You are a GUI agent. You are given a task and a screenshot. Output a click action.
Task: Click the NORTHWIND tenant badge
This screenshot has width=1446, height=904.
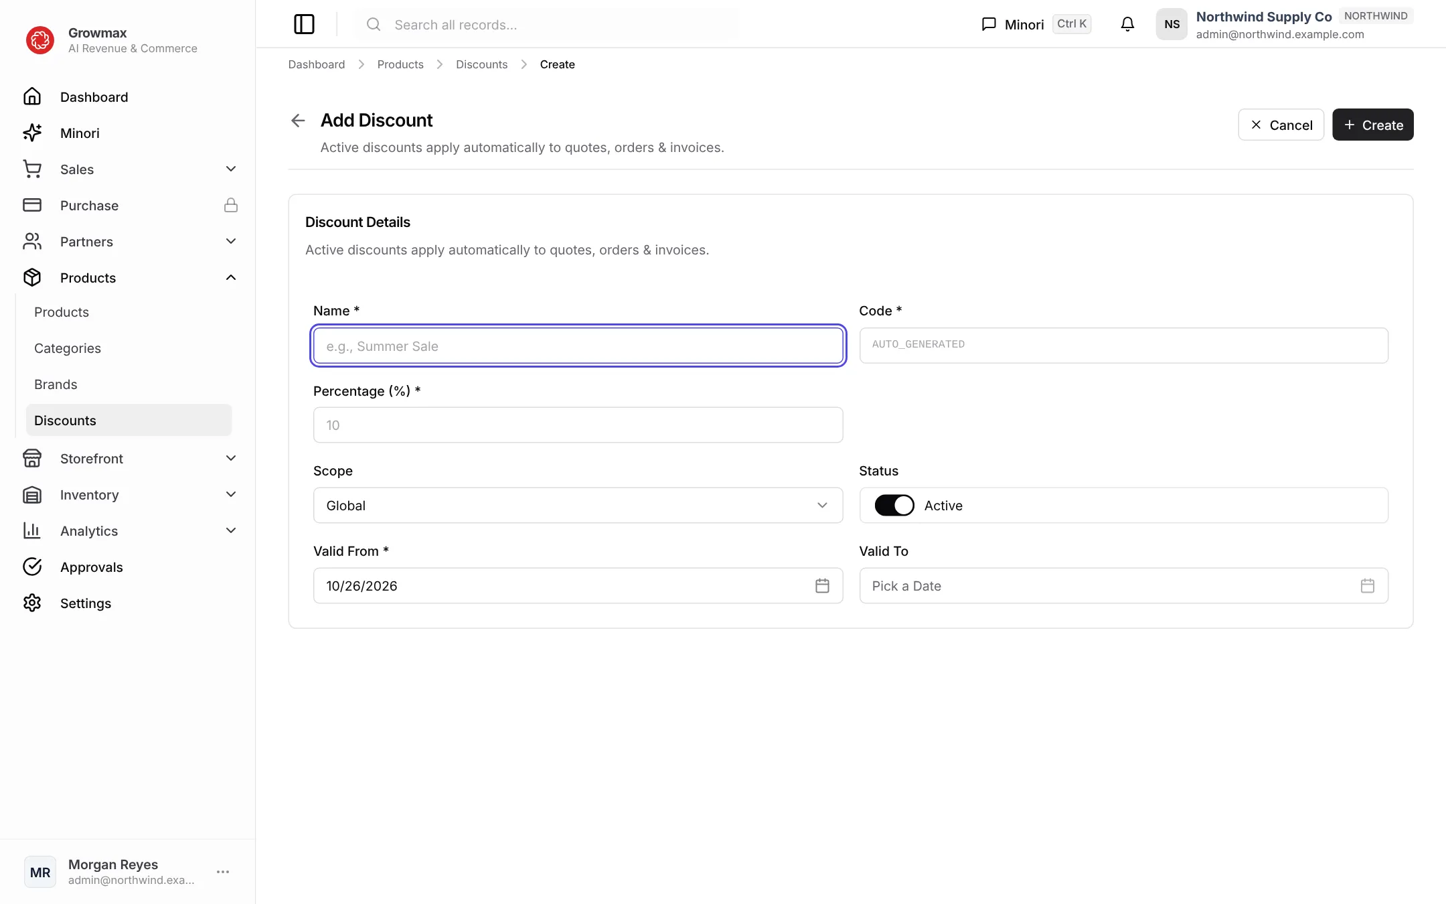click(1376, 16)
